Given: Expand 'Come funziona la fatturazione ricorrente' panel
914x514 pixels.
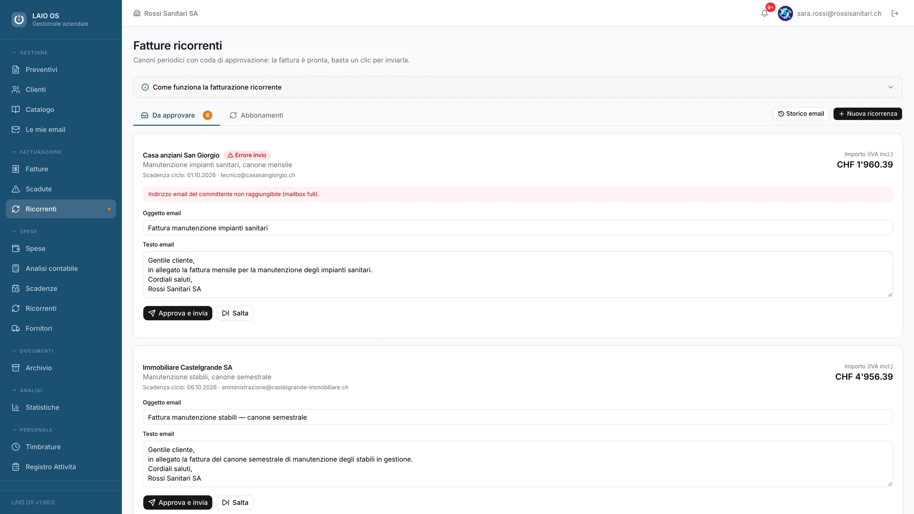Looking at the screenshot, I should [x=518, y=87].
